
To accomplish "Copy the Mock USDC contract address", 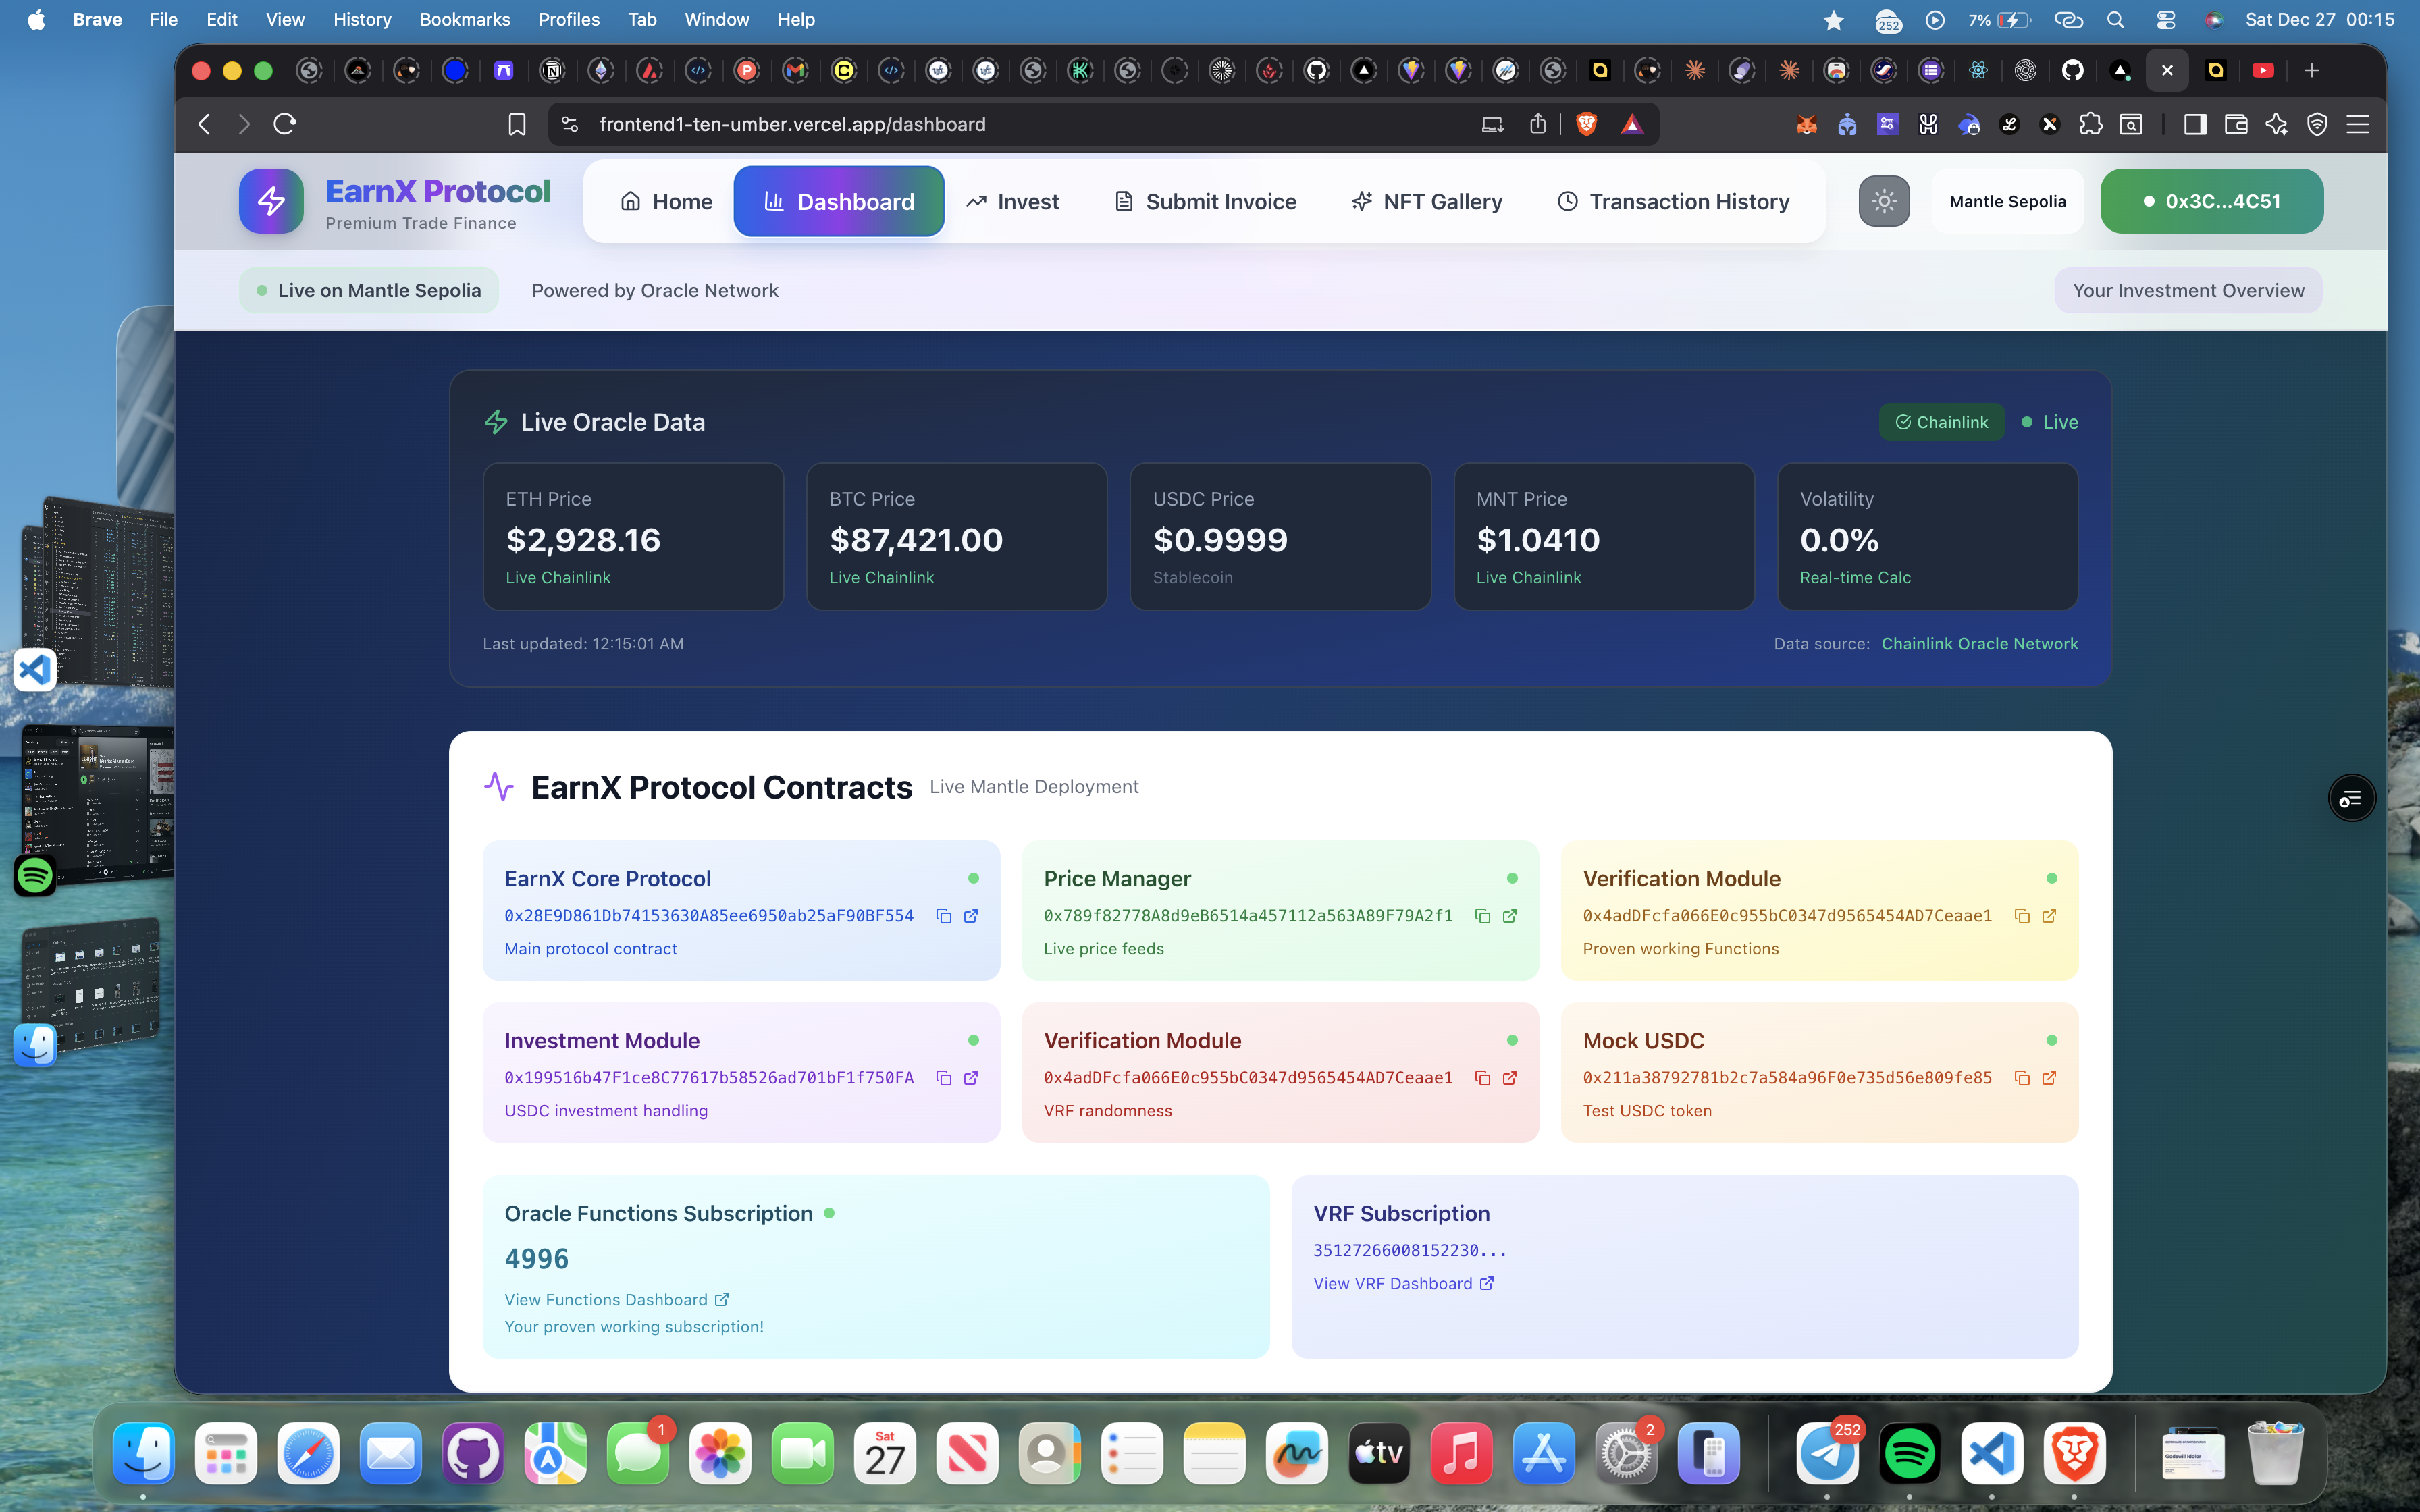I will (x=2021, y=1078).
